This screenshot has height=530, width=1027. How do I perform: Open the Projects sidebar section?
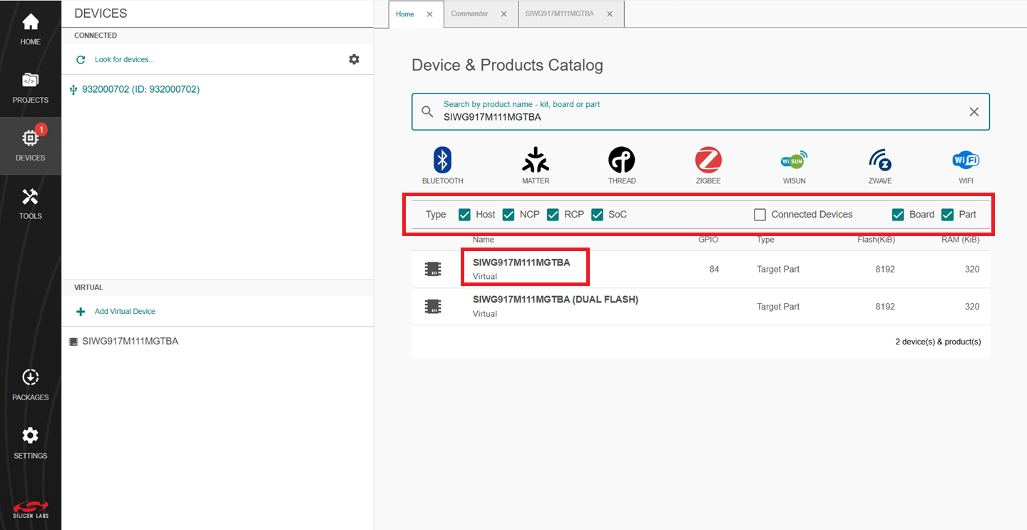[30, 88]
